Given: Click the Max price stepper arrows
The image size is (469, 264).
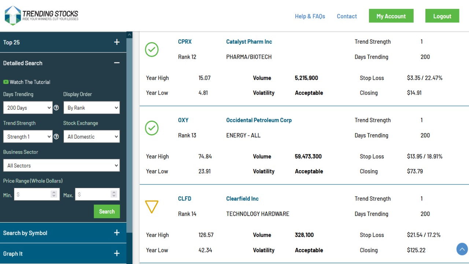Looking at the screenshot, I should tap(114, 194).
